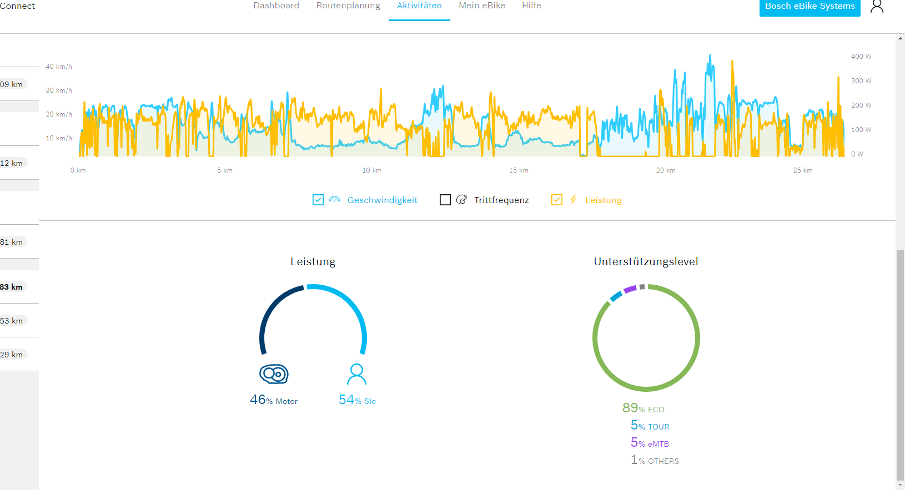The width and height of the screenshot is (905, 490).
Task: Click the Bosch eBike Systems button
Action: tap(810, 7)
